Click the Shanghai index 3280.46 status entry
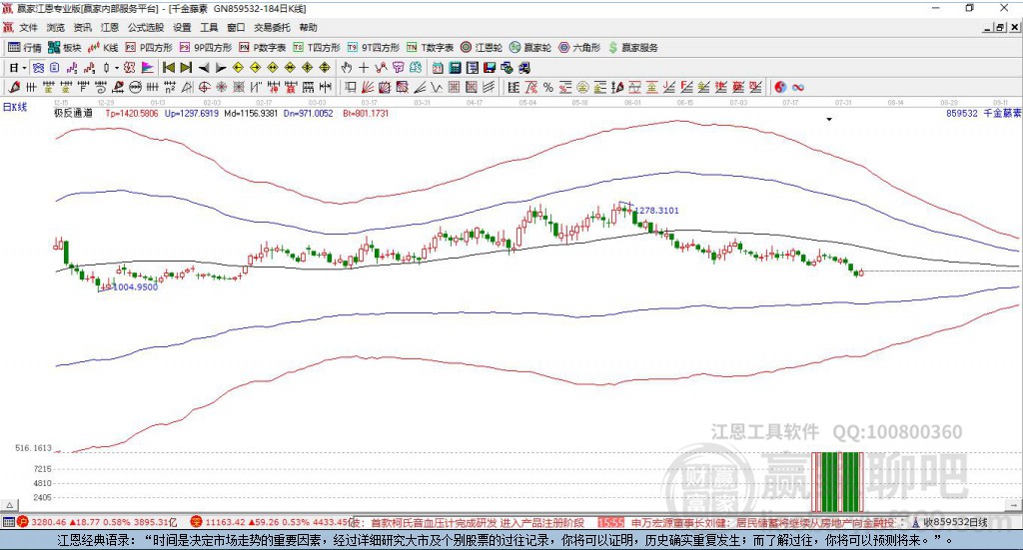 coord(98,522)
